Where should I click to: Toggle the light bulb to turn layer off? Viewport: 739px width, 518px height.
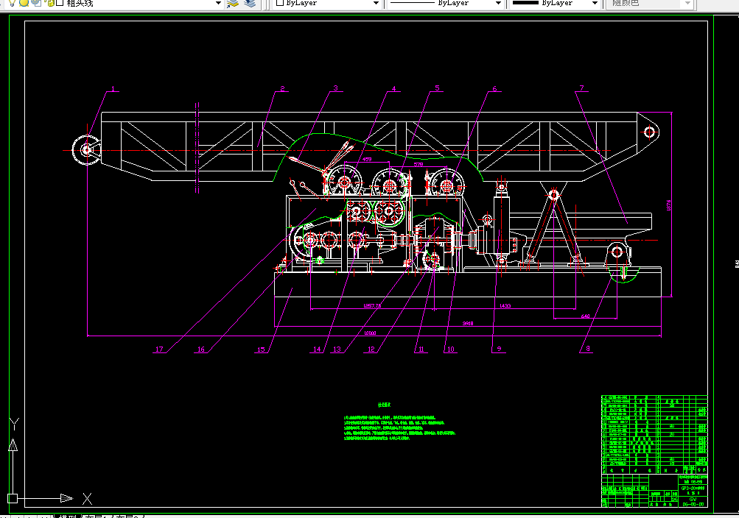[x=12, y=4]
